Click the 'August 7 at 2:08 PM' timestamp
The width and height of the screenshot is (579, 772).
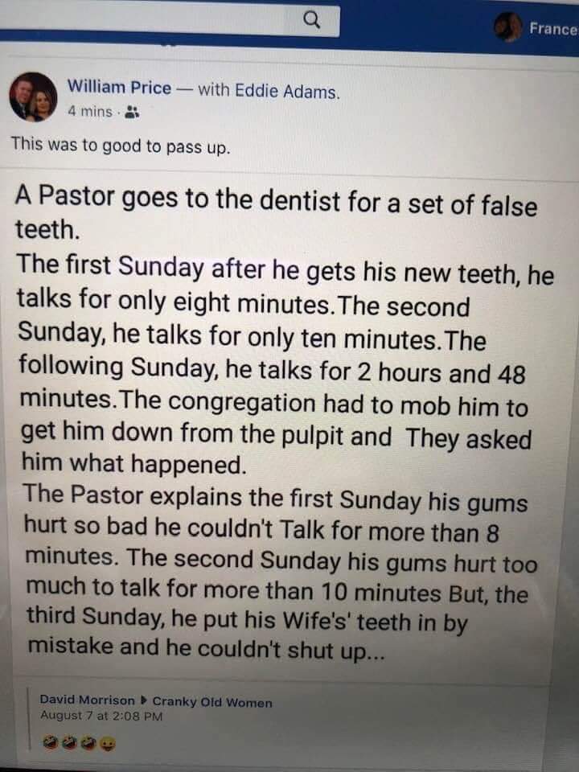click(101, 716)
